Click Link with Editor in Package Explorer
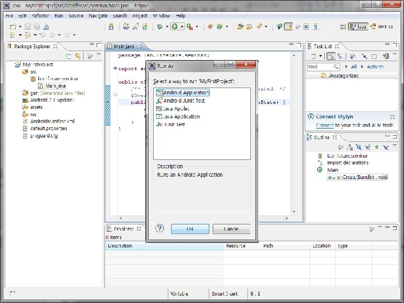Image resolution: width=404 pixels, height=303 pixels. [77, 56]
